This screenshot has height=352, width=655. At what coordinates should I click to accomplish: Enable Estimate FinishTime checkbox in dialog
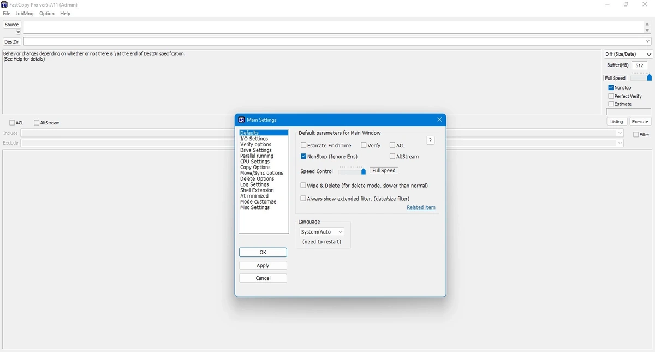303,146
